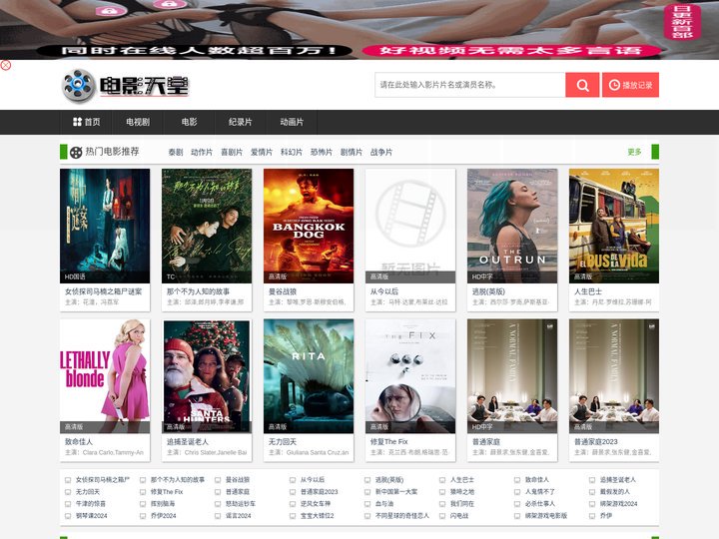Open The Outrun poster

coord(512,226)
